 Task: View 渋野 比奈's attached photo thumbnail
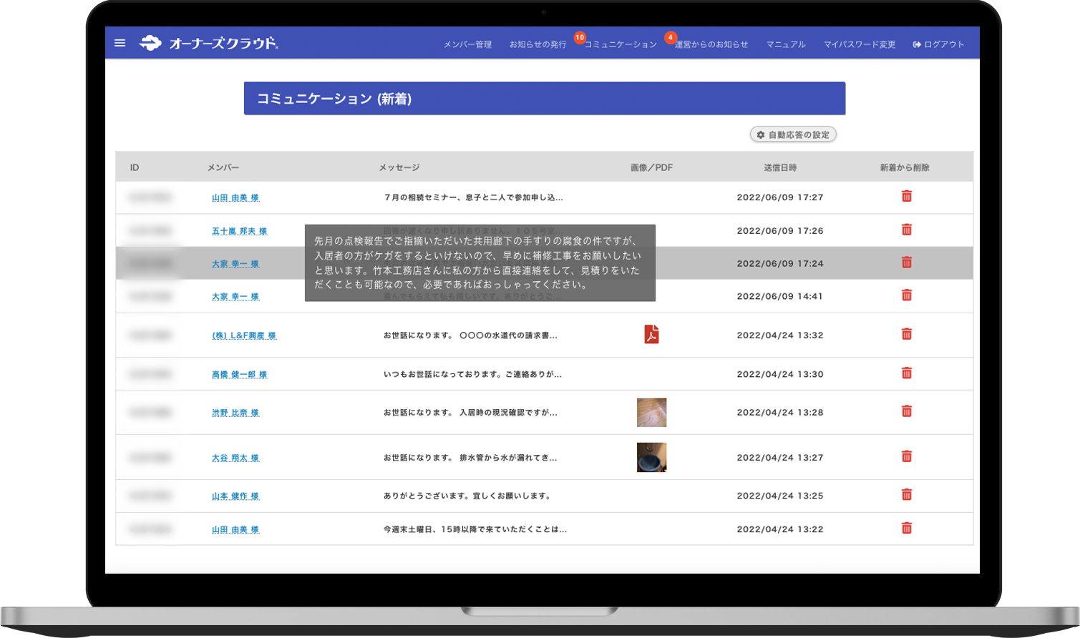pyautogui.click(x=652, y=412)
